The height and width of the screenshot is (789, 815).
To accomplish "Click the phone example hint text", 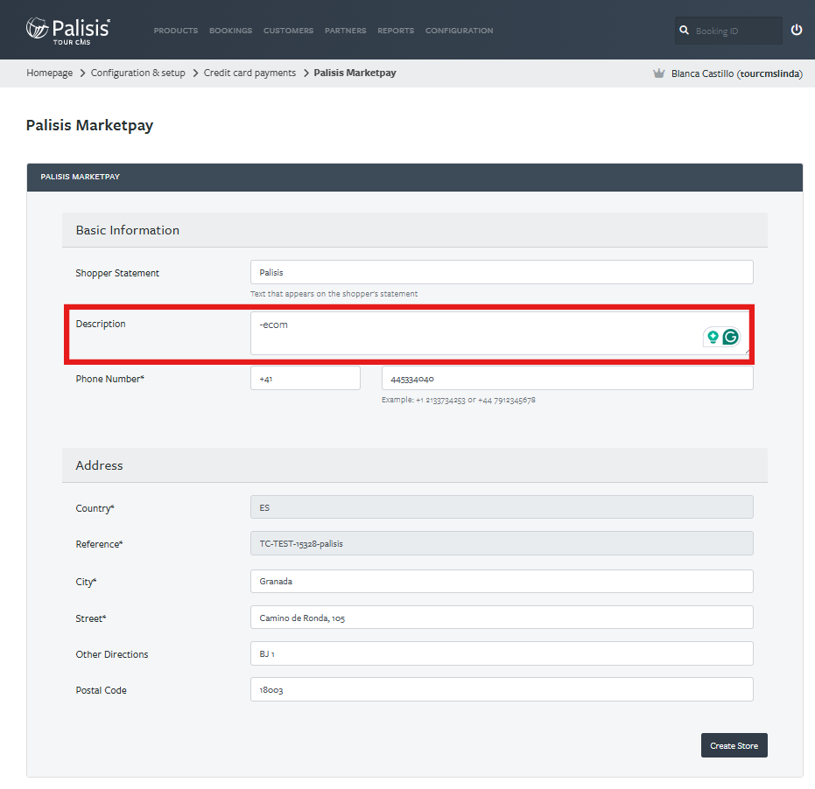I will pyautogui.click(x=459, y=400).
